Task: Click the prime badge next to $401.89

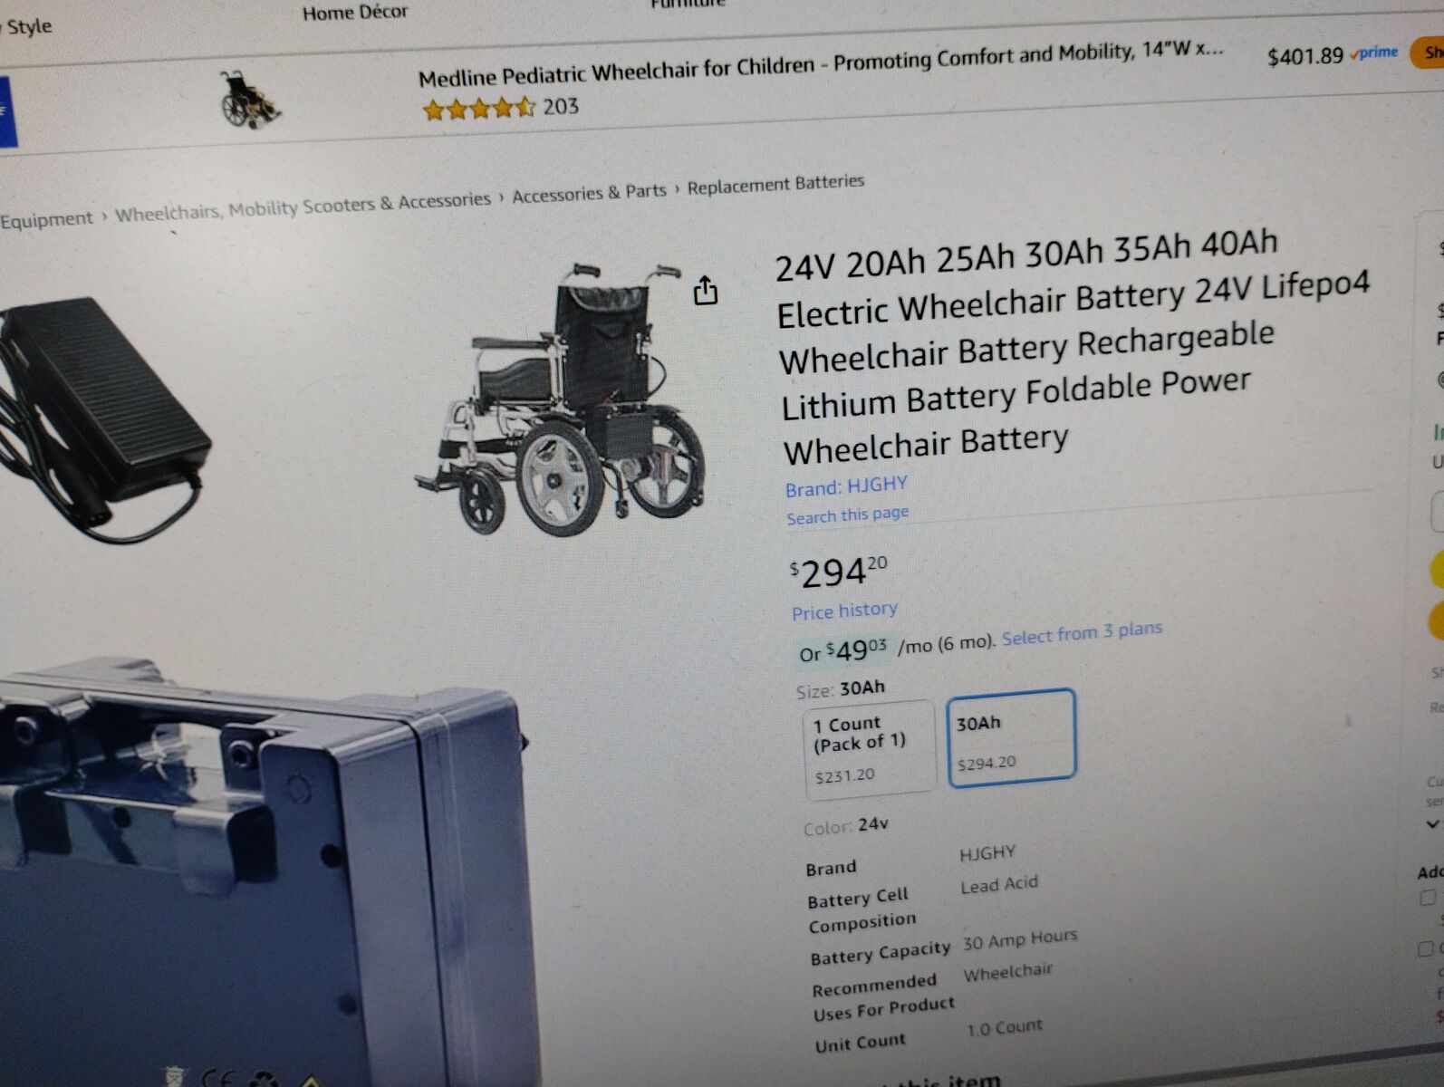Action: point(1374,53)
